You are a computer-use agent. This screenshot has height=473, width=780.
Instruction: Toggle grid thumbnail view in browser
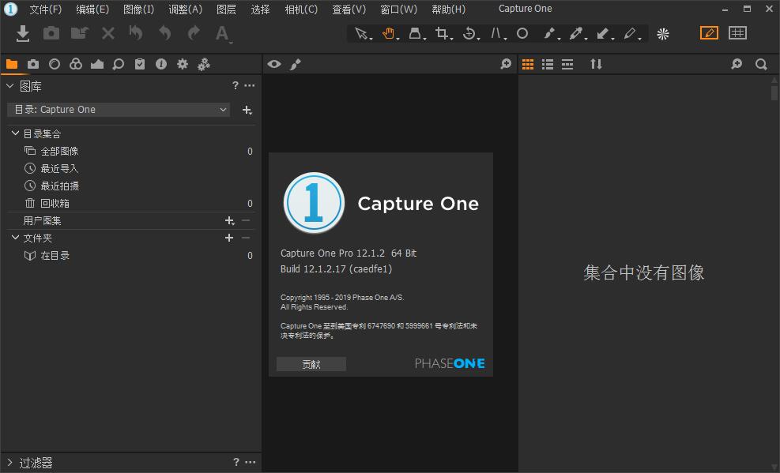[x=528, y=64]
